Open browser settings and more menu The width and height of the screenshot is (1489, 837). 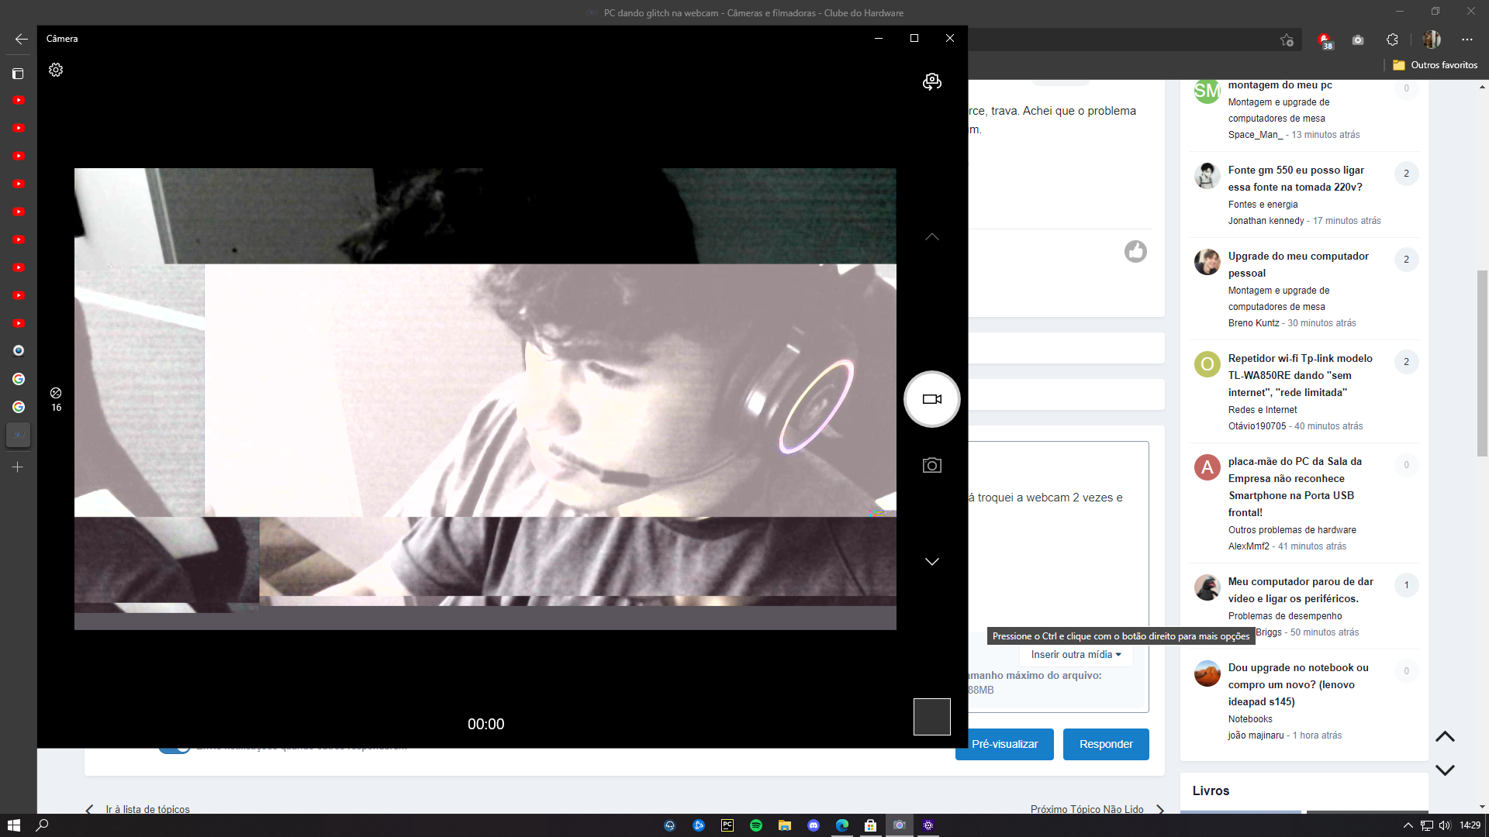click(x=1467, y=40)
